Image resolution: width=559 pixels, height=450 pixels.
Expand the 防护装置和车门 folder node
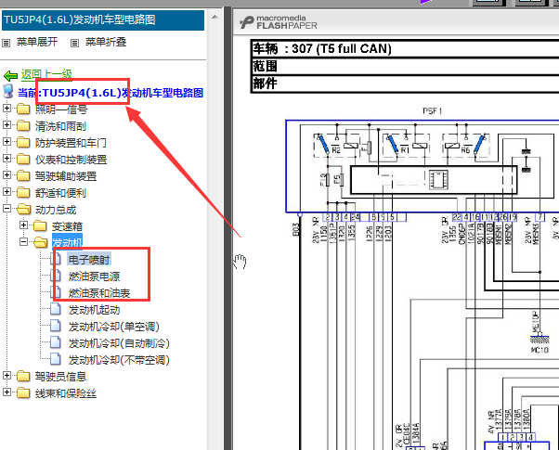coord(6,141)
